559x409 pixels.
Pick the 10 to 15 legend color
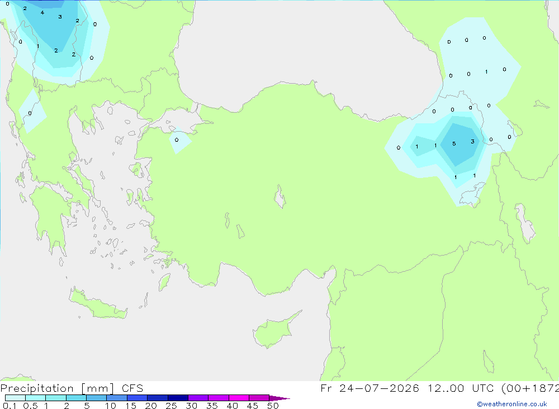117,398
